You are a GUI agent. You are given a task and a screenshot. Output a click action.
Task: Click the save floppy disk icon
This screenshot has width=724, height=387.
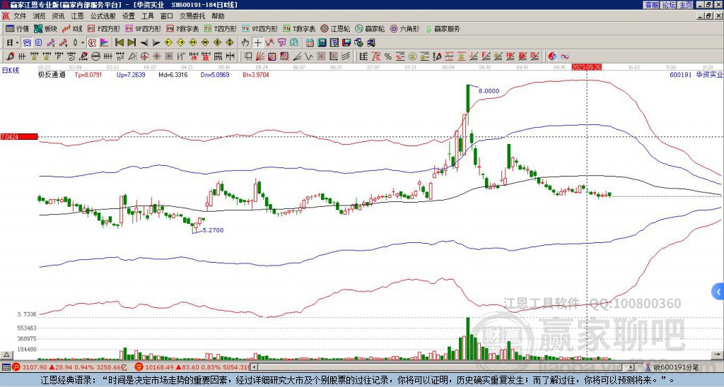(x=346, y=43)
